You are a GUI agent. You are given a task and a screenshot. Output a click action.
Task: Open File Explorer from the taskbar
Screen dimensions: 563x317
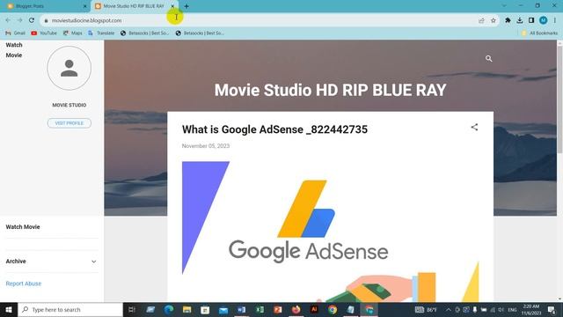186,309
